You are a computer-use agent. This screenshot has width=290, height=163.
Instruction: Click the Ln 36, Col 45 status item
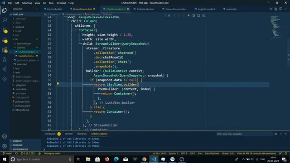tap(159, 153)
